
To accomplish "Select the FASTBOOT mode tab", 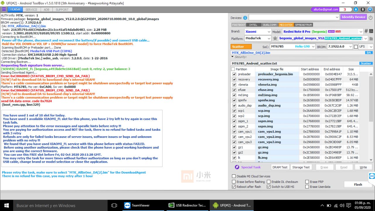I will click(238, 25).
